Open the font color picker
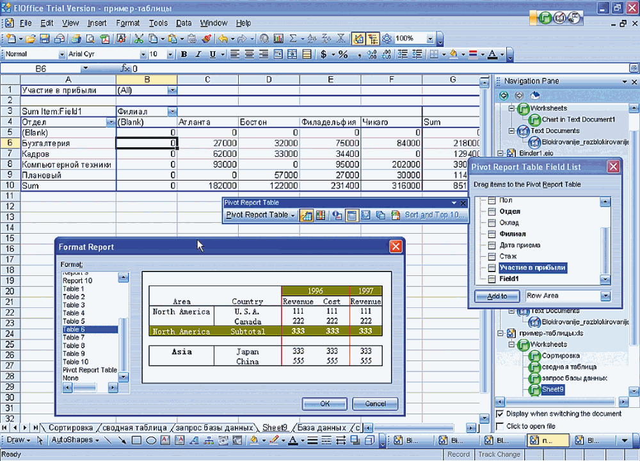640x461 pixels. [501, 54]
